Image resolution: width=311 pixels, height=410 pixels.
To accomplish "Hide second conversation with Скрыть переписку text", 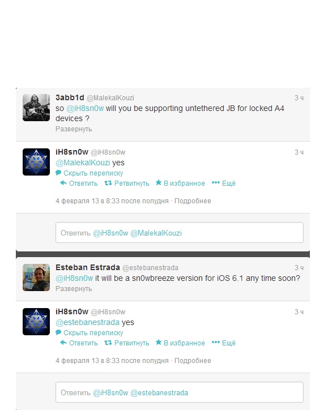I will pyautogui.click(x=93, y=332).
